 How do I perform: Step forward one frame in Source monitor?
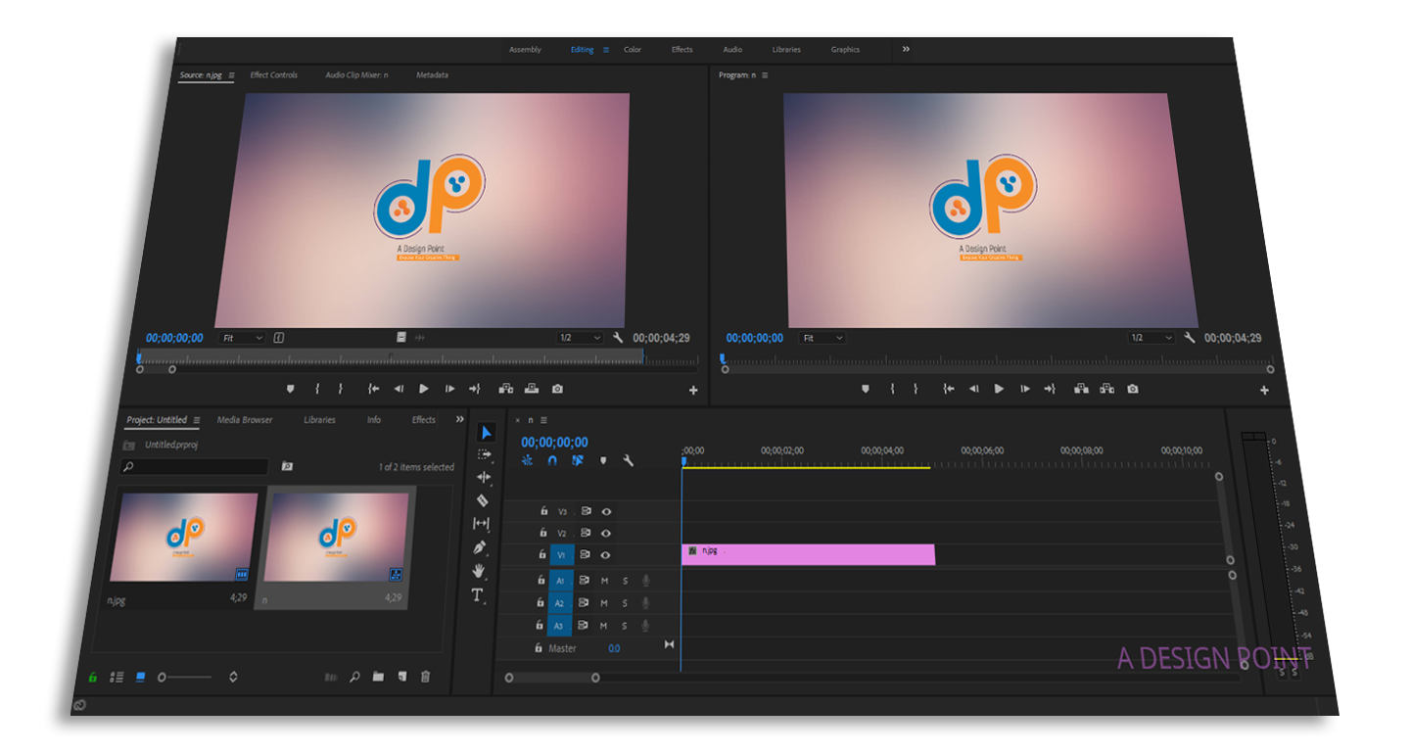coord(449,389)
